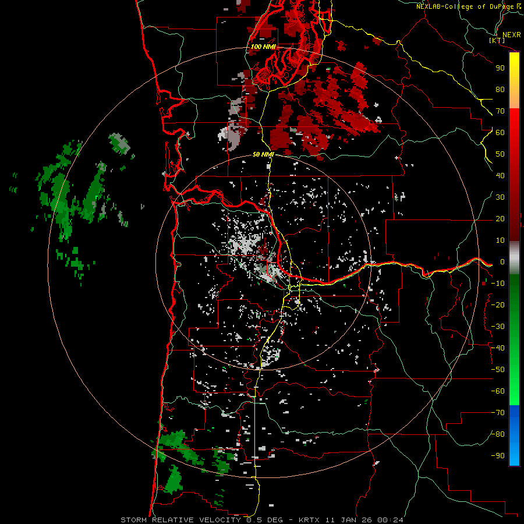Image resolution: width=524 pixels, height=524 pixels.
Task: Select the -70 value on velocity scale
Action: [x=498, y=413]
